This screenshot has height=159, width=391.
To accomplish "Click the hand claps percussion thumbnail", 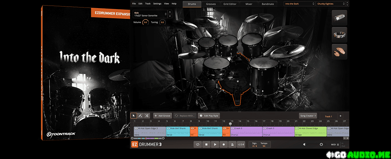I will click(x=340, y=51).
